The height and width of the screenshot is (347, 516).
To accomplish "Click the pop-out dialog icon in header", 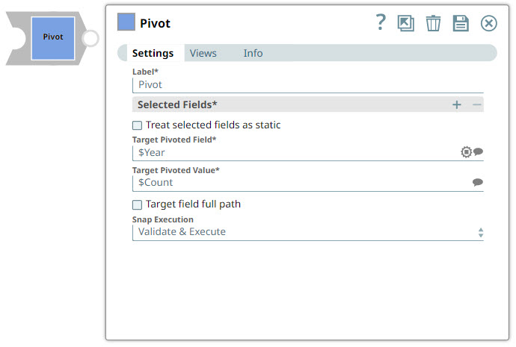I will point(406,23).
